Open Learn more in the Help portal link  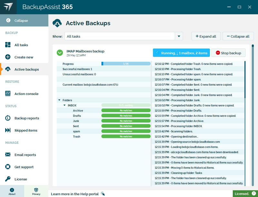(75, 194)
